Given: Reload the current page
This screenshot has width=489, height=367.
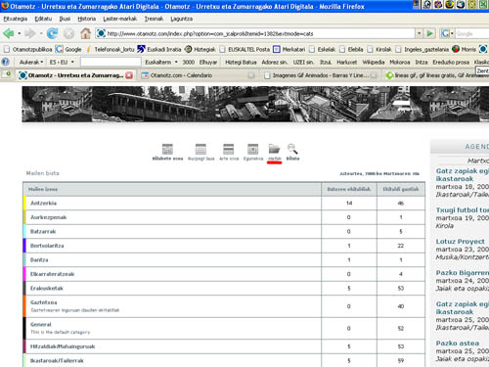Looking at the screenshot, I should pyautogui.click(x=52, y=33).
